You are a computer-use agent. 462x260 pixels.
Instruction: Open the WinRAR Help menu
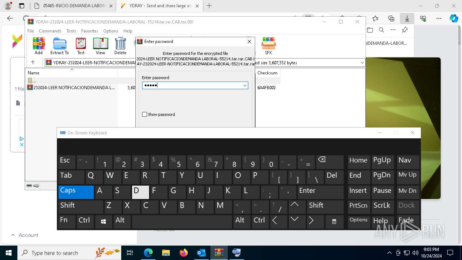point(128,31)
